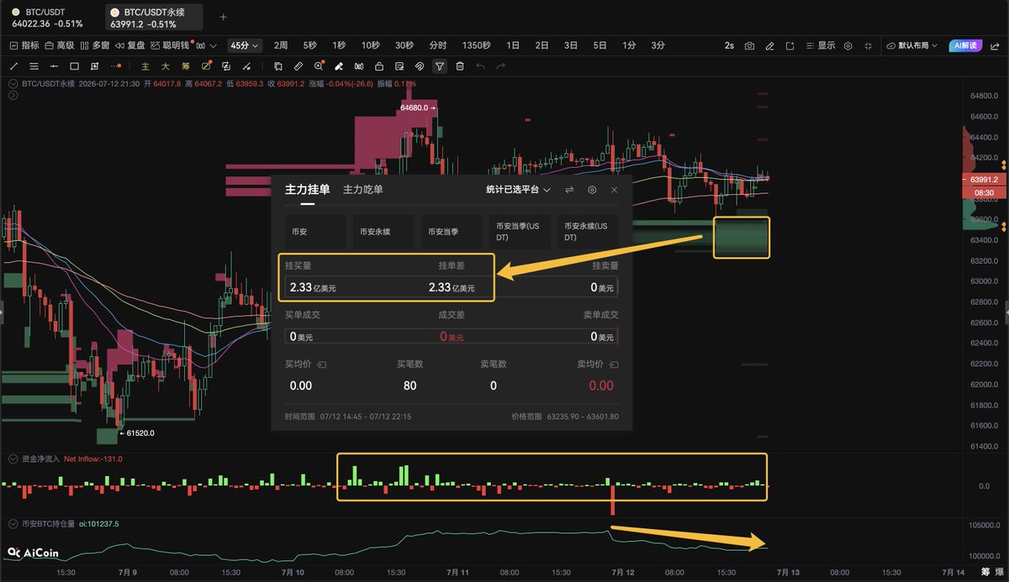Screen dimensions: 1009x582
Task: Open settings gear in 主力挂单 panel
Action: (592, 190)
